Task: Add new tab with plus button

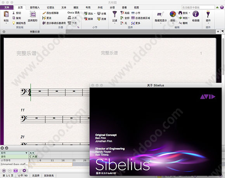Action: point(218,31)
